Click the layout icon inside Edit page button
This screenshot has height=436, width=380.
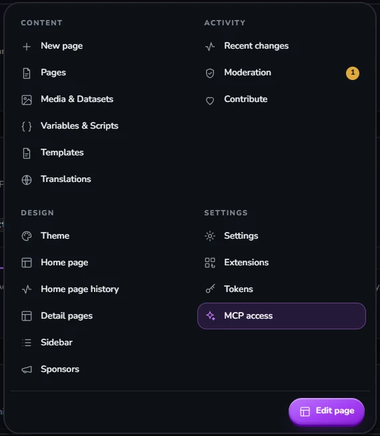pyautogui.click(x=305, y=411)
